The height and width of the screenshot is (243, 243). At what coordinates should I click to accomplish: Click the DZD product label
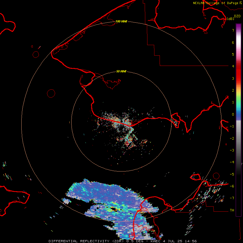(237, 16)
